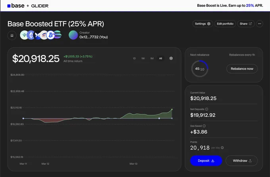This screenshot has width=270, height=177.
Task: Click the All time return label
Action: click(73, 61)
